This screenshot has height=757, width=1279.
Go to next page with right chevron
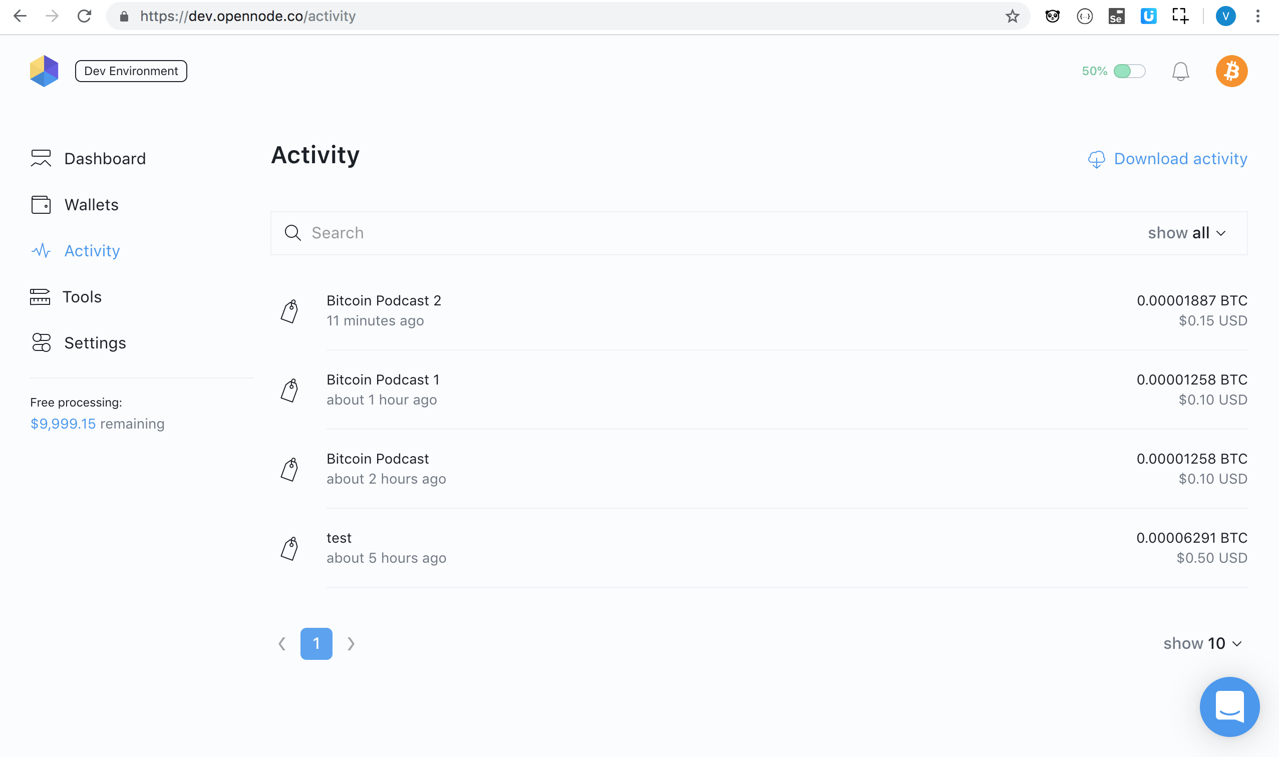tap(351, 643)
